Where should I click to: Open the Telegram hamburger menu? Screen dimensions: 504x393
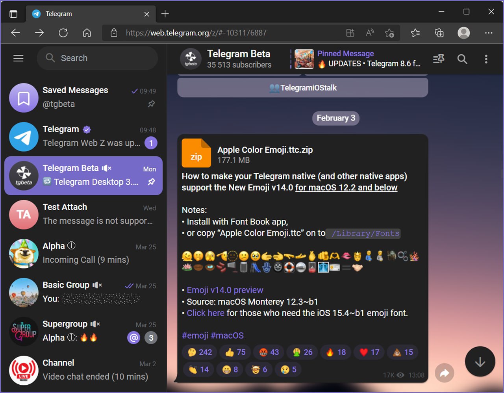[x=19, y=58]
